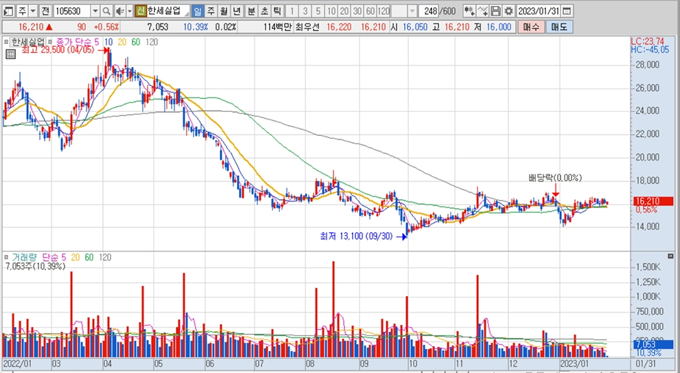Choose the 30 interval button
The height and width of the screenshot is (373, 680).
pyautogui.click(x=357, y=11)
